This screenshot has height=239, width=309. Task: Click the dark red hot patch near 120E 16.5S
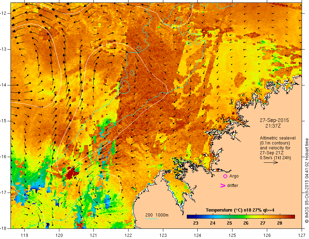pyautogui.click(x=72, y=173)
